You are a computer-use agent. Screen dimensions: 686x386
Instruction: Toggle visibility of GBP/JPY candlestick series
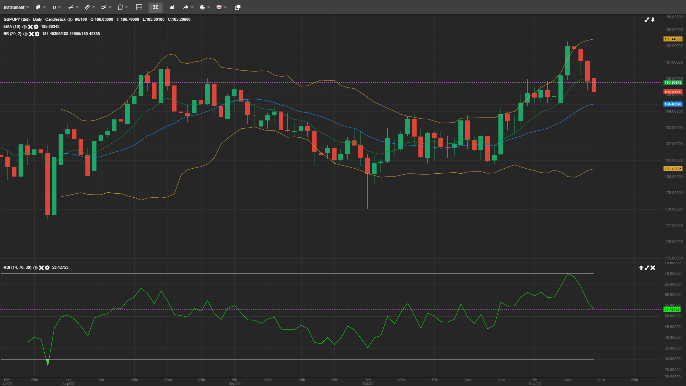(x=70, y=20)
